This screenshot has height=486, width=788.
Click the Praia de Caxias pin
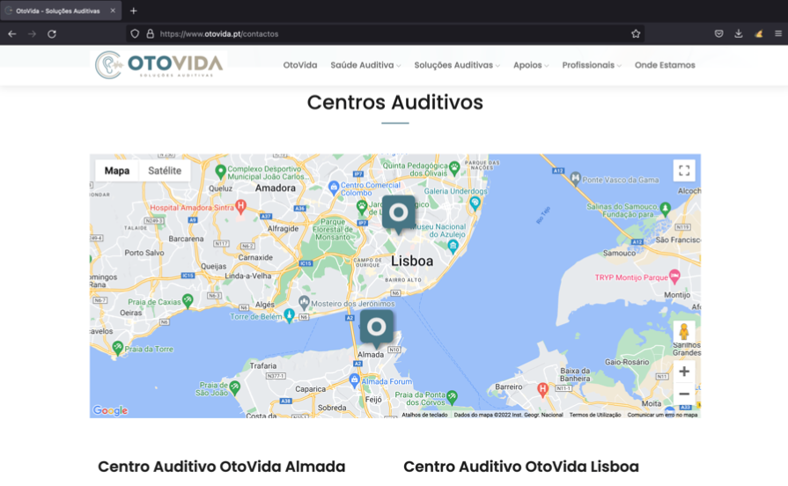(188, 300)
